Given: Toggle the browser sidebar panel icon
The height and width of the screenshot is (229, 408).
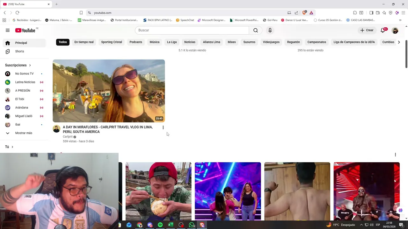Looking at the screenshot, I should tap(371, 13).
